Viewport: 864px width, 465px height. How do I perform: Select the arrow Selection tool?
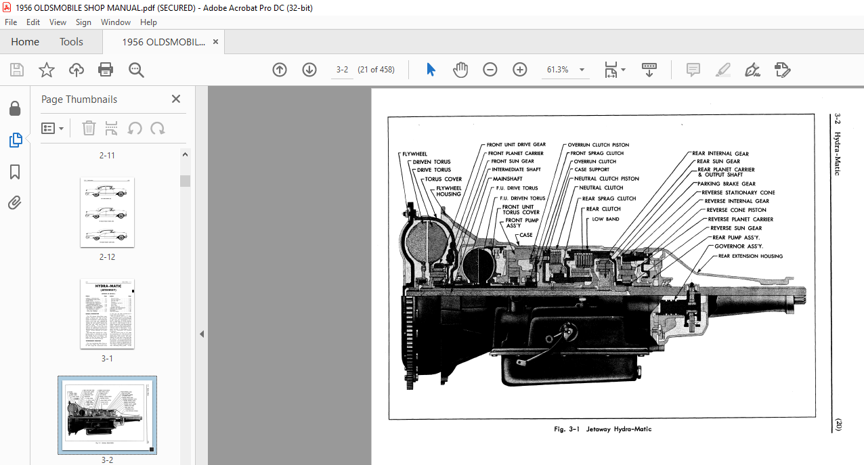coord(431,70)
